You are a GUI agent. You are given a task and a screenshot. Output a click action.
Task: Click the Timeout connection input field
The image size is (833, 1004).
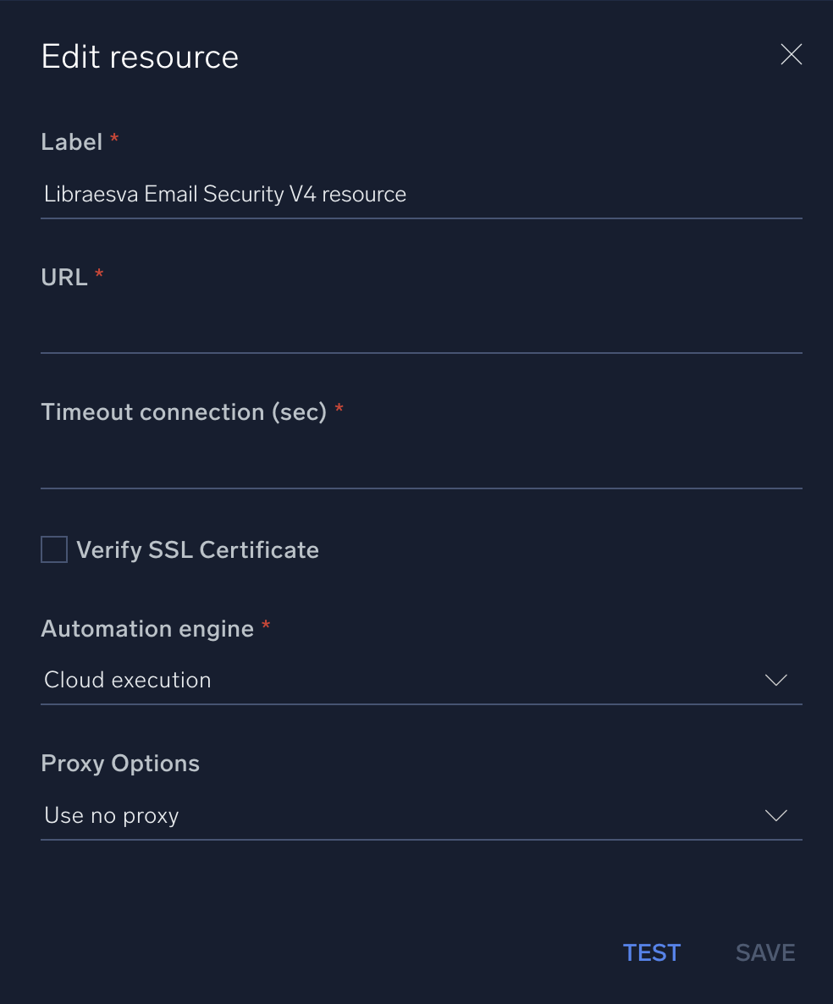tap(421, 466)
